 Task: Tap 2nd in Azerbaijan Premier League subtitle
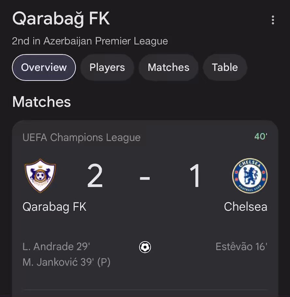[90, 41]
